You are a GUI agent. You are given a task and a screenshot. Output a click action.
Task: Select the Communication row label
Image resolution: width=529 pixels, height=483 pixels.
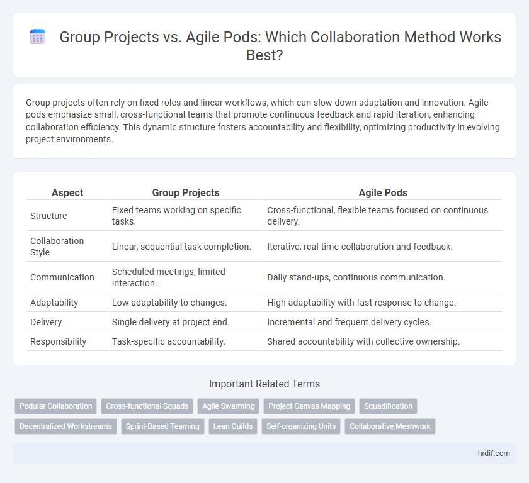tap(62, 277)
